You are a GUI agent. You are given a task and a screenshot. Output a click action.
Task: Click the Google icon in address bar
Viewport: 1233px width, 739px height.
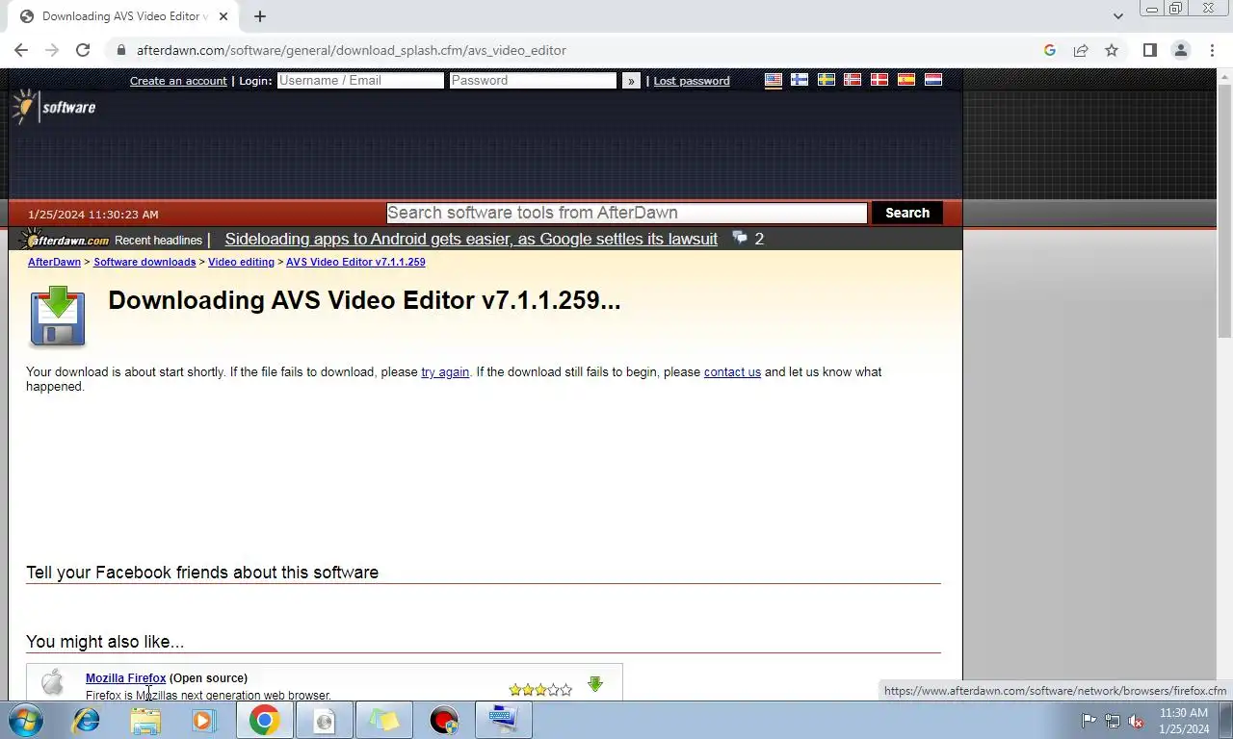tap(1050, 50)
